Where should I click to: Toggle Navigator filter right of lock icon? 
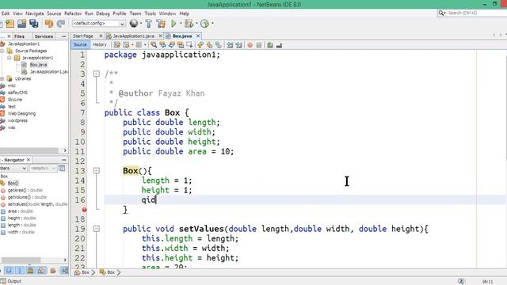pyautogui.click(x=41, y=271)
